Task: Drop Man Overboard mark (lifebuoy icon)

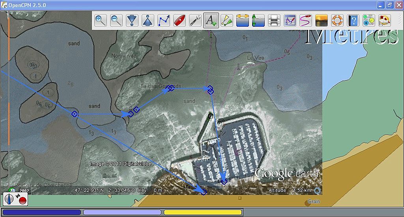Action: click(x=337, y=20)
